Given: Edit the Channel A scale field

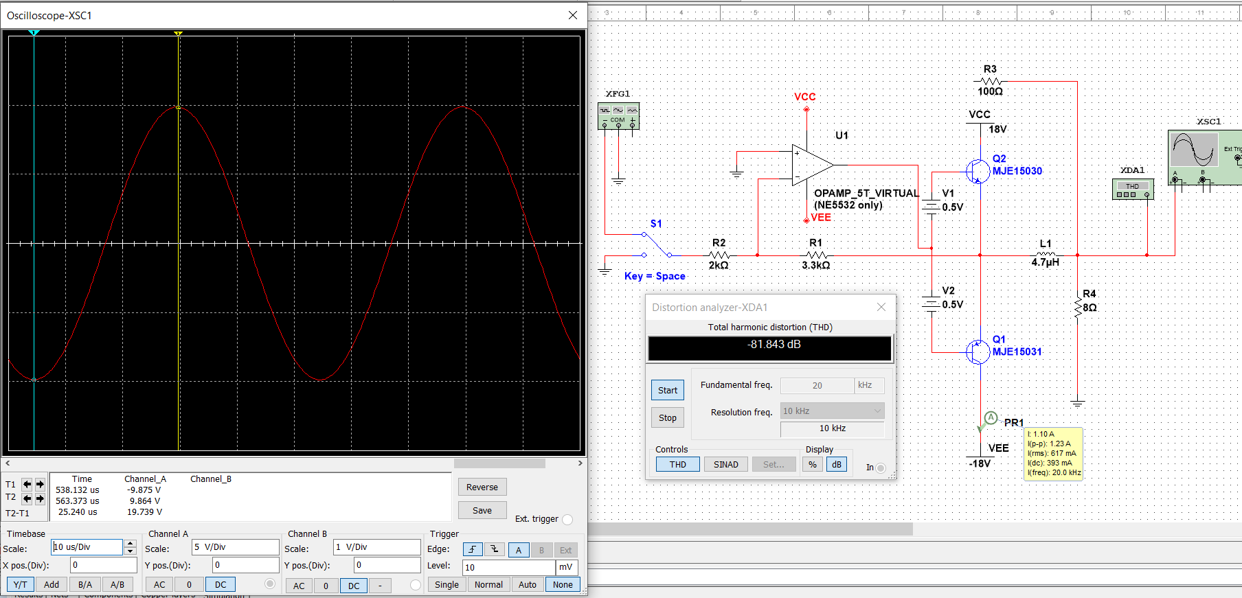Looking at the screenshot, I should pos(235,547).
